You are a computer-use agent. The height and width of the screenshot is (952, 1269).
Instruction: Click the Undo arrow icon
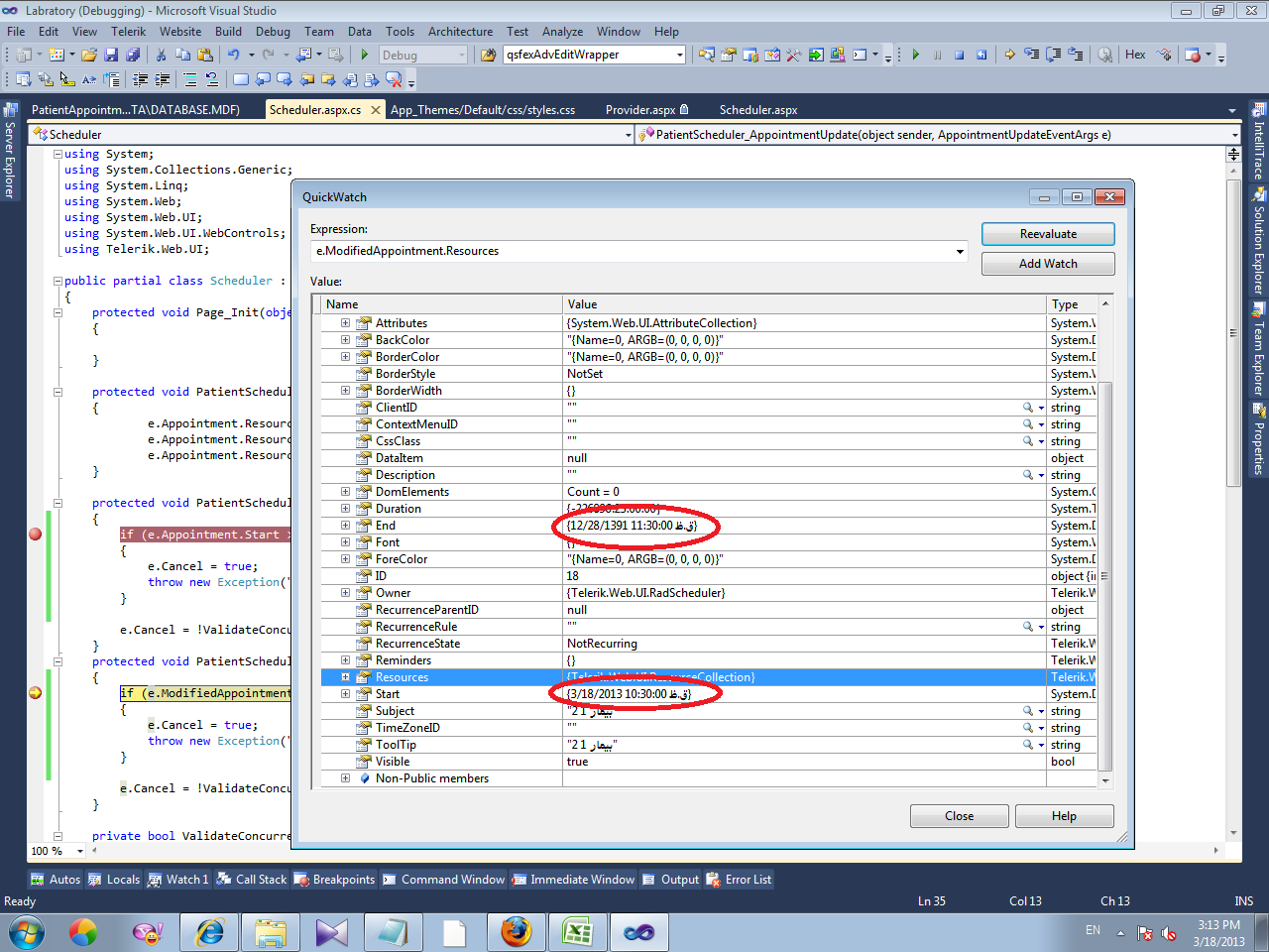[233, 55]
